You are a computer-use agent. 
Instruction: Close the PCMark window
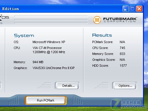[x=139, y=9]
